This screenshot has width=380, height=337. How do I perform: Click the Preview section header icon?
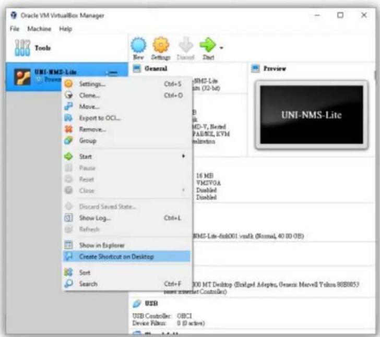tap(255, 68)
